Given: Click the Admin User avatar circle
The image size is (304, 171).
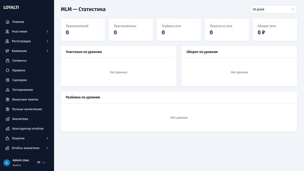Looking at the screenshot, I should pyautogui.click(x=7, y=163).
